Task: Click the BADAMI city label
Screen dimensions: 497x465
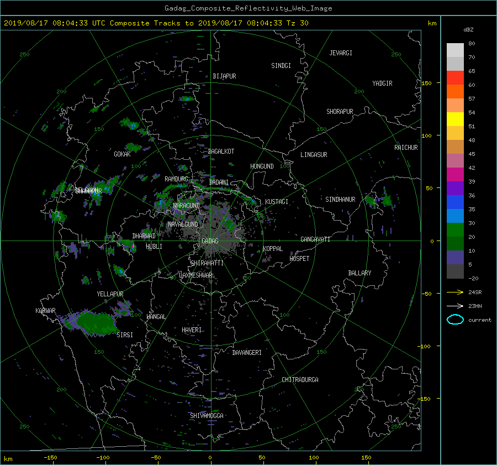Action: pos(219,182)
